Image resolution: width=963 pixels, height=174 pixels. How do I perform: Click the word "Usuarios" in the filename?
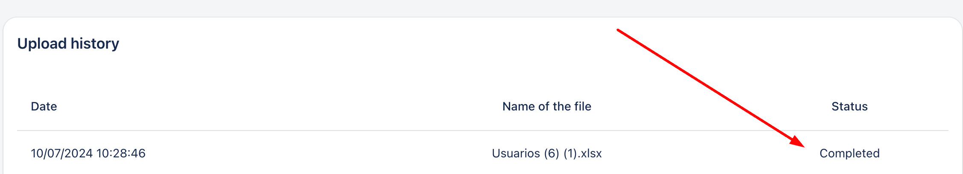tap(516, 154)
